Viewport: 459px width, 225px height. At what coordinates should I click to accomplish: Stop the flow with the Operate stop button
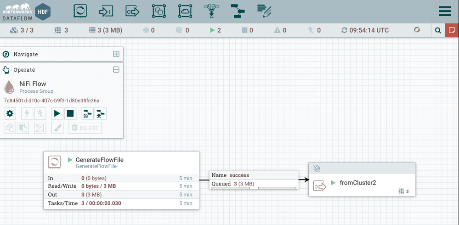(70, 113)
